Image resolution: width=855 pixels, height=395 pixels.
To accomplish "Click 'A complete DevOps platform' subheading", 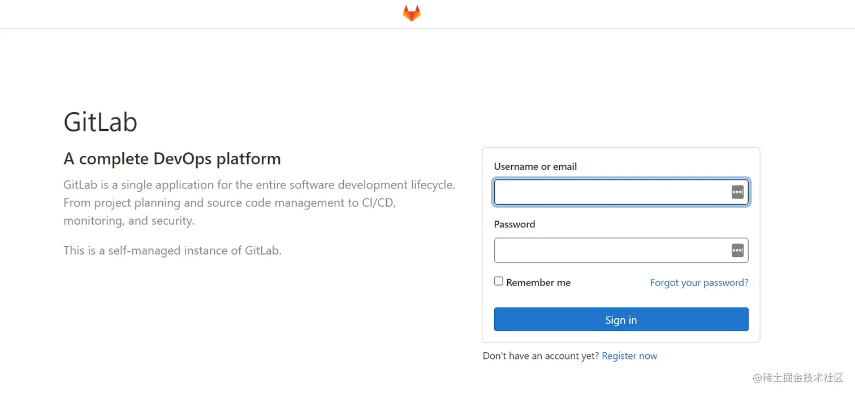I will click(x=172, y=159).
